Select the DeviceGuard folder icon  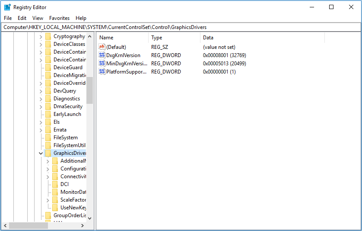(x=48, y=67)
